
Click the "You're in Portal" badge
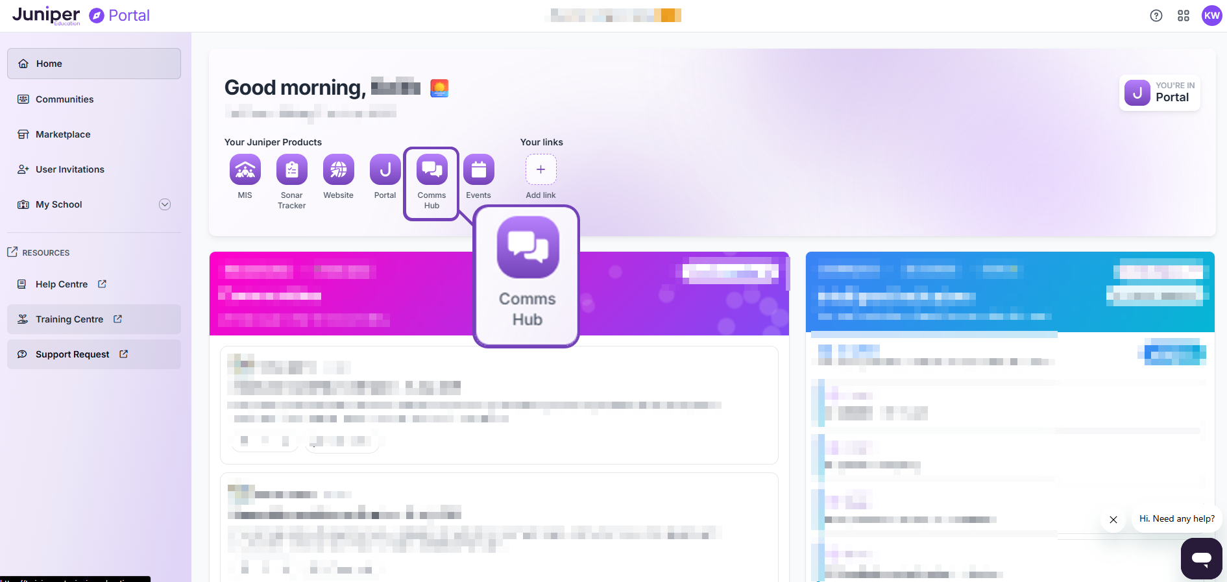1160,93
